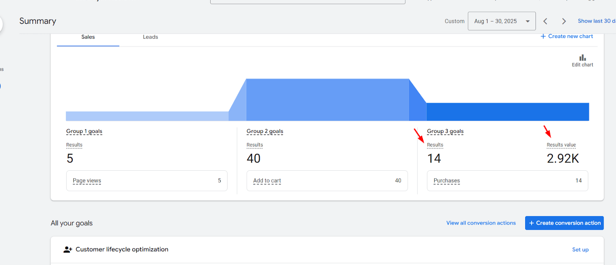The image size is (616, 265).
Task: Select the Group 2 goals label
Action: [265, 131]
